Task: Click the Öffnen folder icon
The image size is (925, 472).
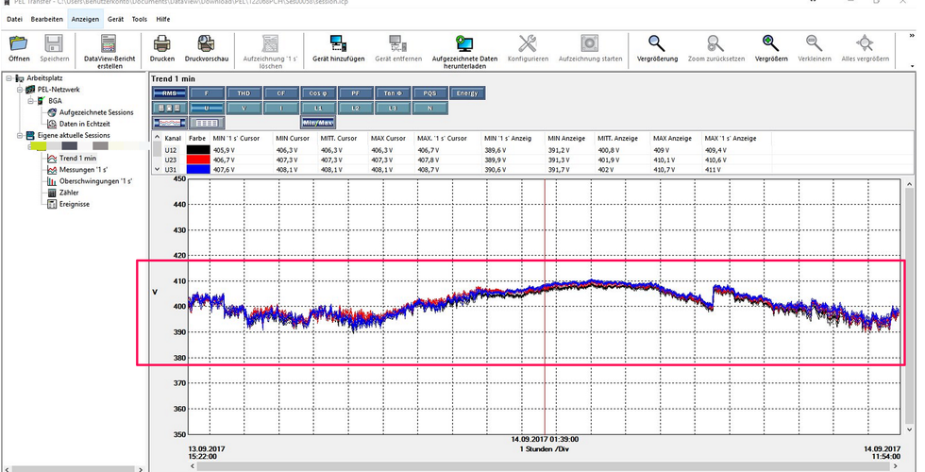Action: click(19, 43)
